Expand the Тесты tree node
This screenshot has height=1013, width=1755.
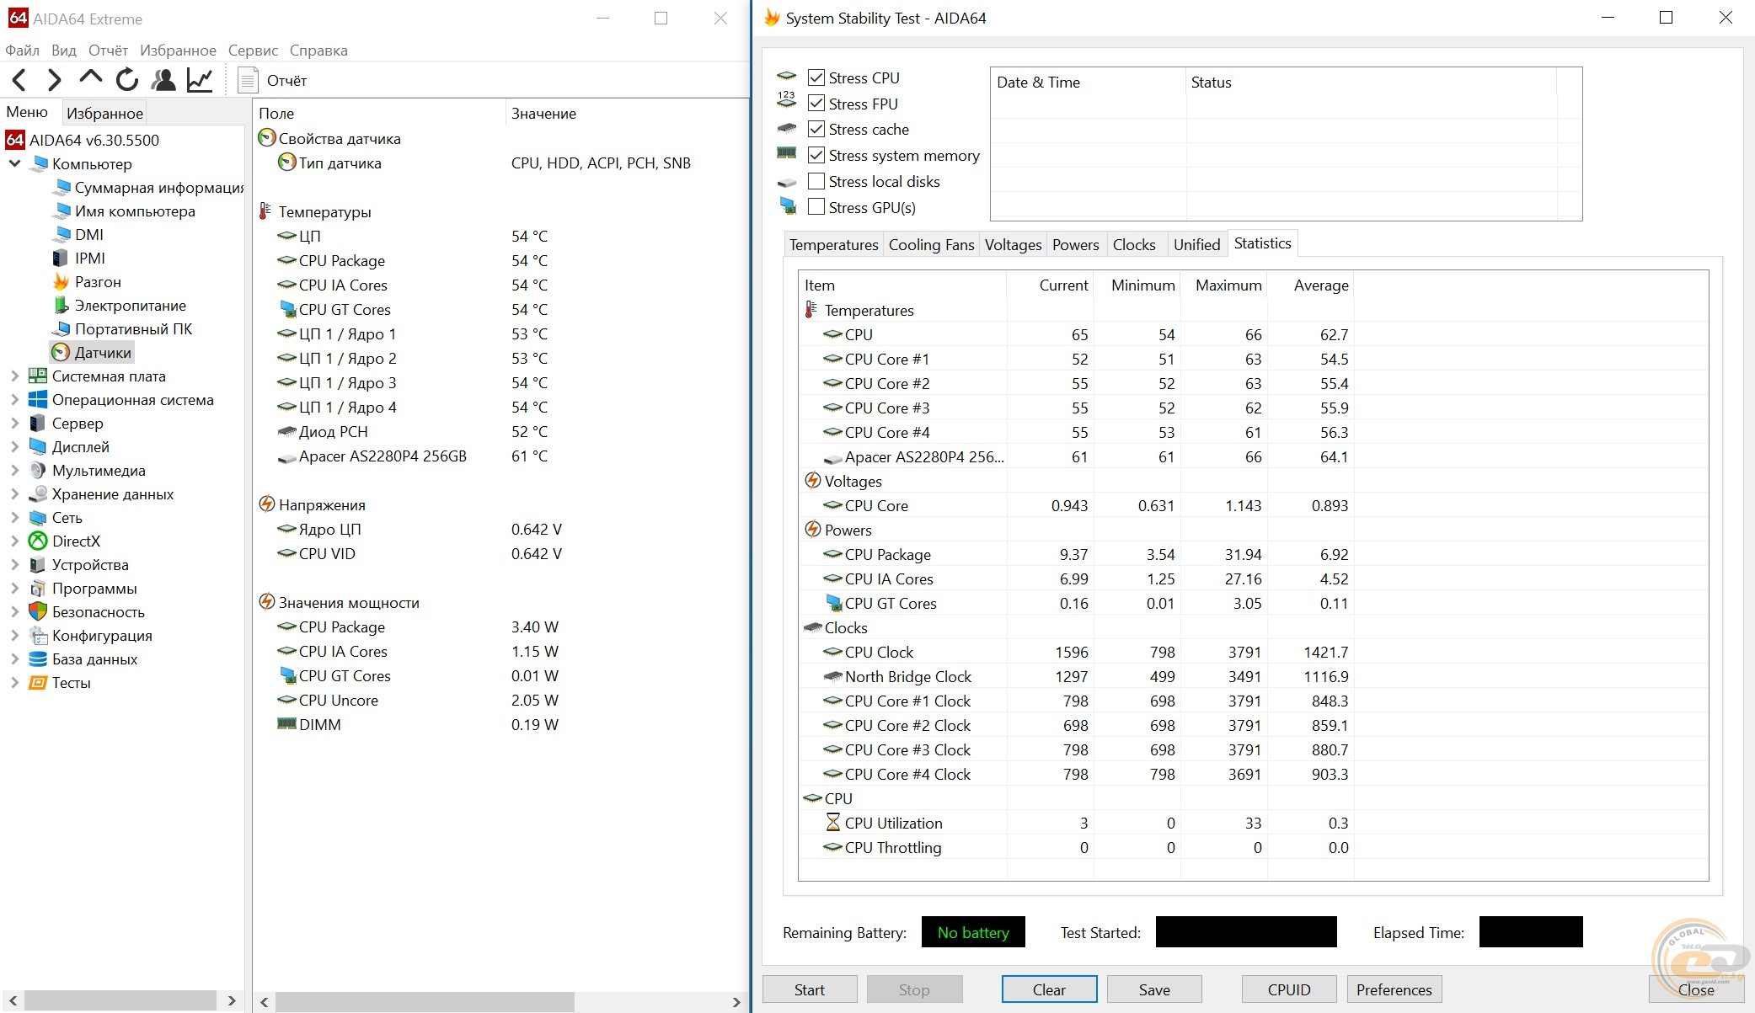pyautogui.click(x=14, y=683)
